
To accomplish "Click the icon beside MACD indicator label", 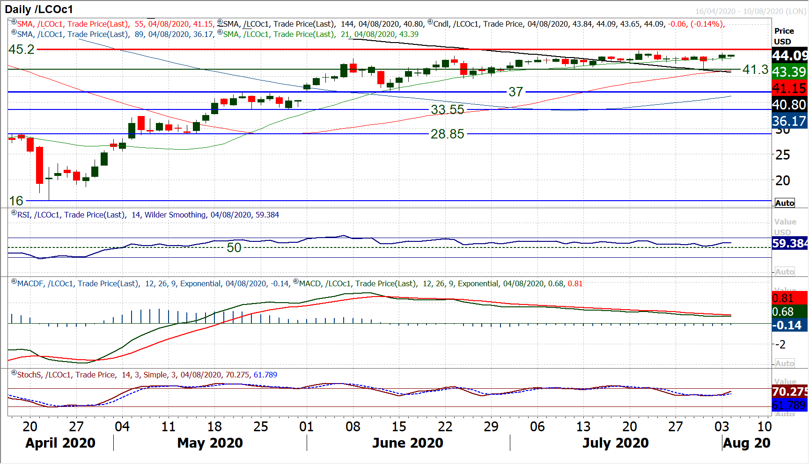I will click(x=296, y=282).
